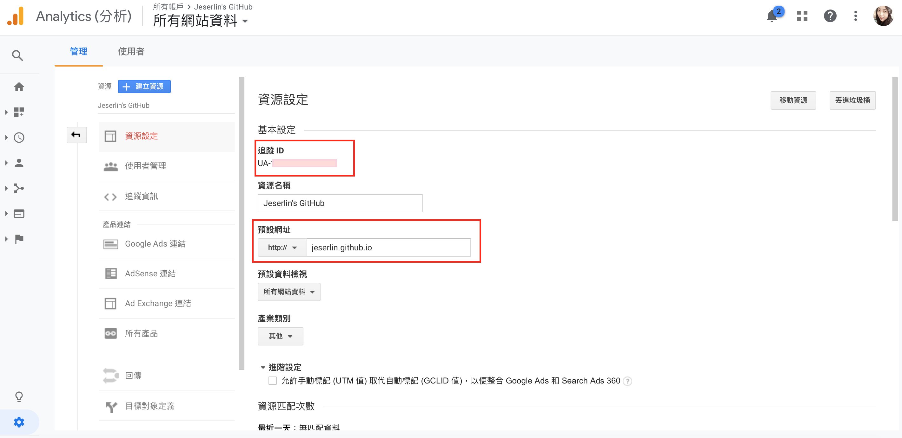Open the 預設資料檢視 所有網站資料 dropdown
The image size is (902, 438).
coord(289,292)
